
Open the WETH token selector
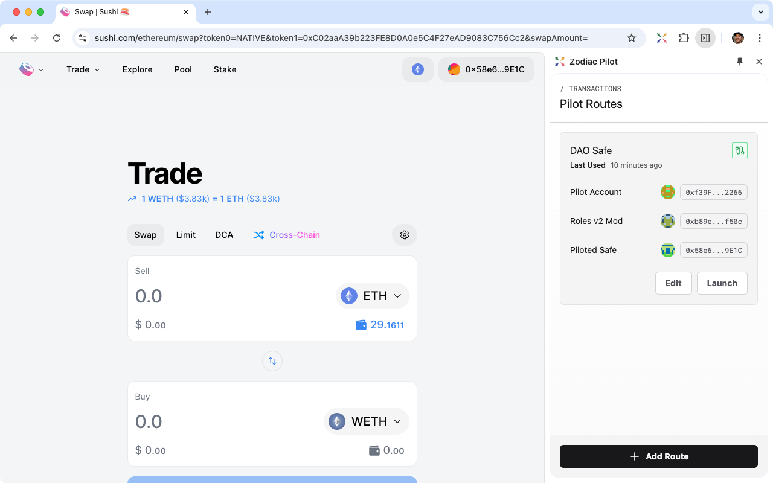[x=367, y=421]
